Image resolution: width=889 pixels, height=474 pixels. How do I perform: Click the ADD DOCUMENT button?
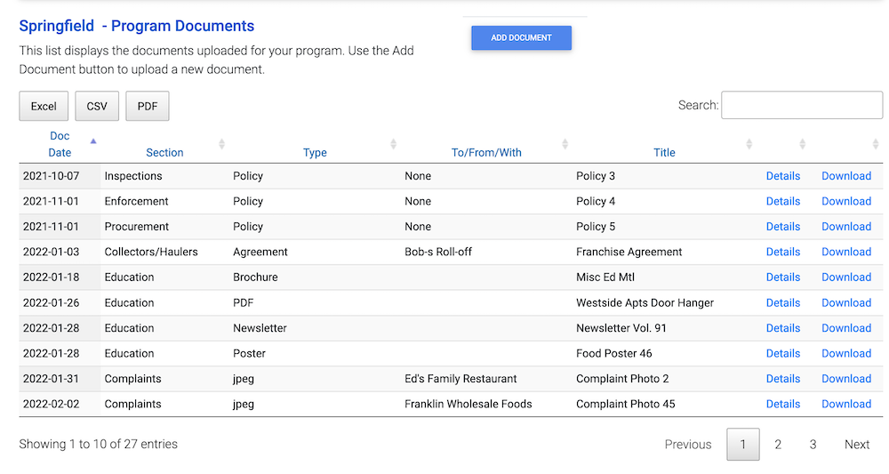(521, 37)
